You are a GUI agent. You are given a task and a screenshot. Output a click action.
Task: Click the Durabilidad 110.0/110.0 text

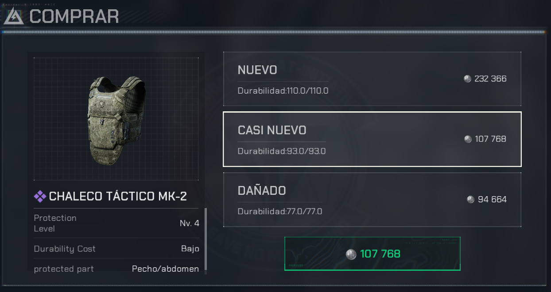tap(283, 91)
